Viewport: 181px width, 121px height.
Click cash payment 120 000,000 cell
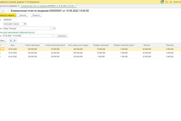pyautogui.click(x=32, y=57)
